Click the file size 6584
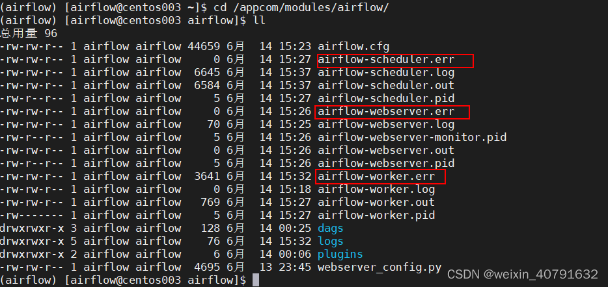The width and height of the screenshot is (608, 287). coord(207,86)
